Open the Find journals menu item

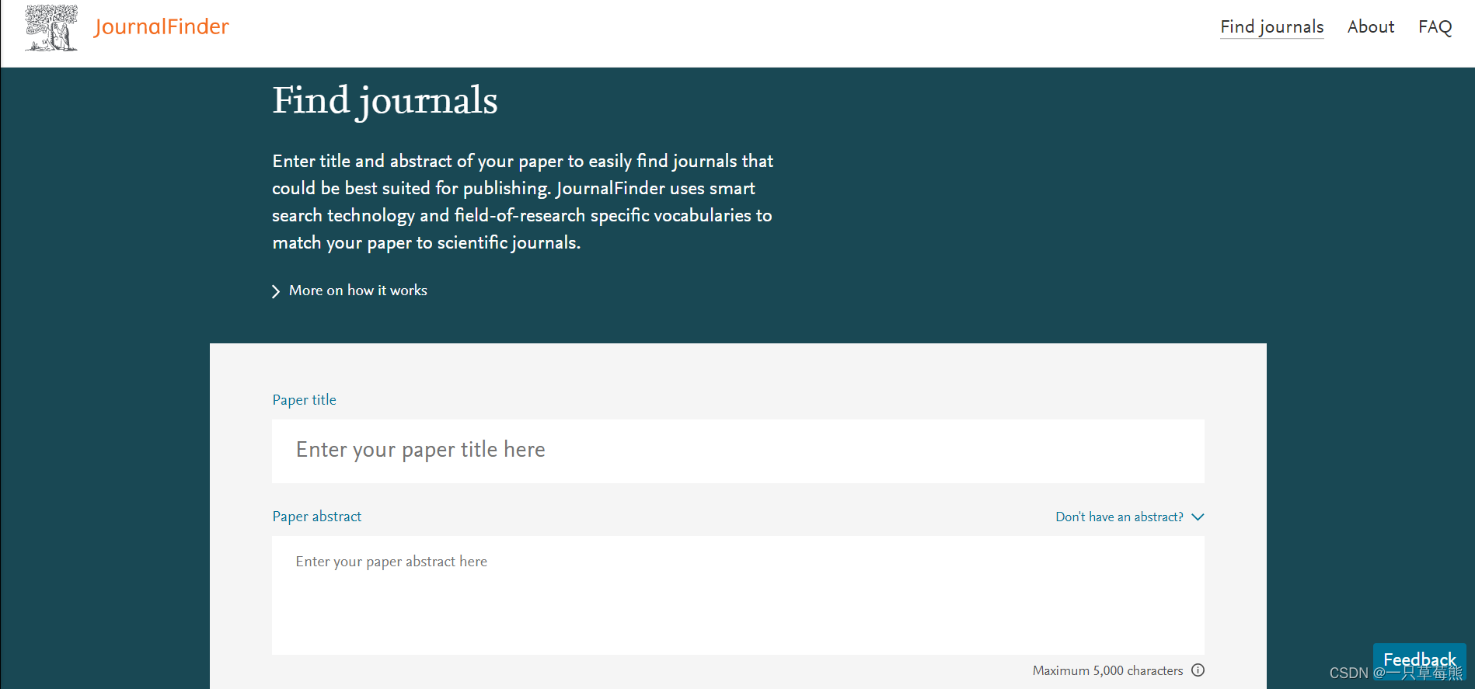[x=1271, y=27]
